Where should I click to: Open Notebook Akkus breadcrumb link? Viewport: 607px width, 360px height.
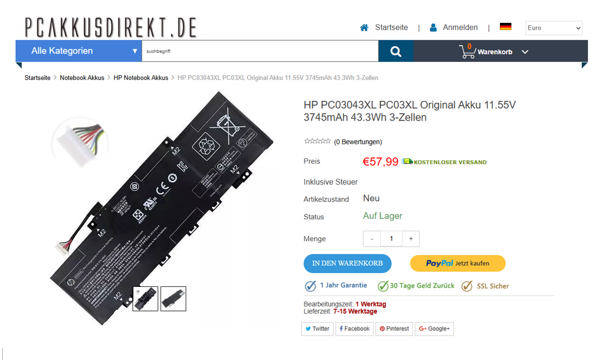[82, 78]
